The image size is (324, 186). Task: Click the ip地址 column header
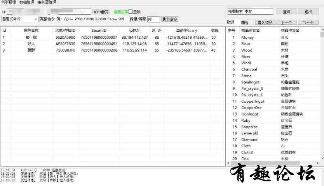(x=135, y=30)
